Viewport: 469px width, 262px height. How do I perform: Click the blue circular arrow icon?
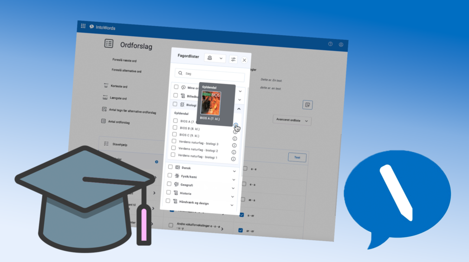click(156, 162)
